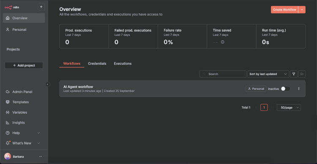Image resolution: width=317 pixels, height=164 pixels.
Task: Click the Create Workflow button
Action: 284,10
